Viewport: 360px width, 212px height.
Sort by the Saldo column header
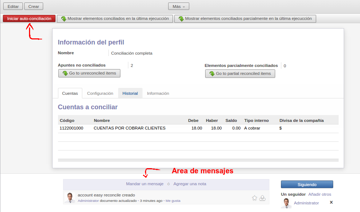point(231,120)
